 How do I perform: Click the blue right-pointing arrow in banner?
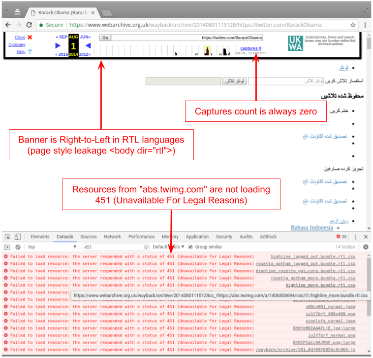(x=58, y=45)
